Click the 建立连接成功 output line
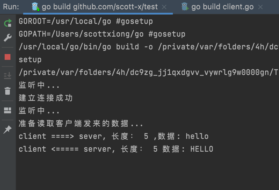Image resolution: width=279 pixels, height=190 pixels. (46, 98)
